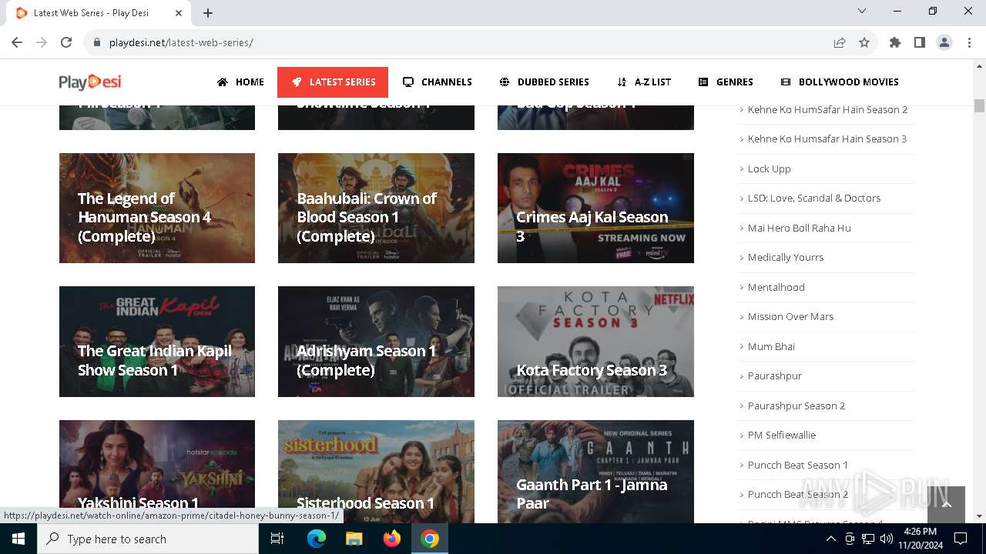Switch to Chrome on the taskbar

tap(430, 539)
